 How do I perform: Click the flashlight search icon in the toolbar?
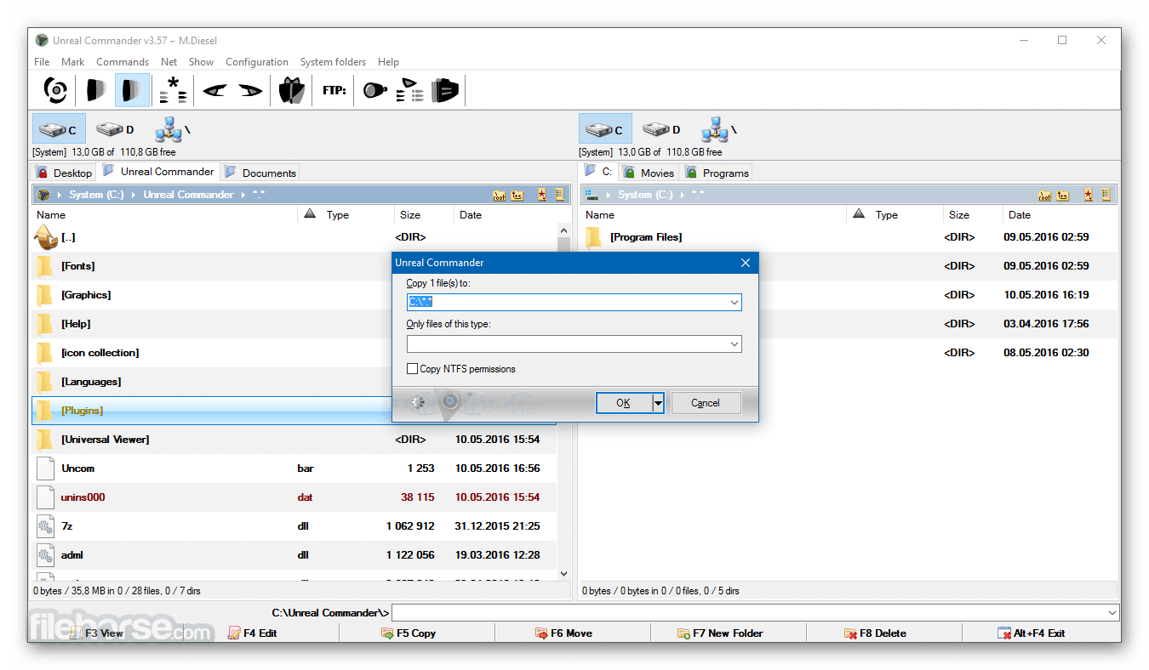coord(375,89)
